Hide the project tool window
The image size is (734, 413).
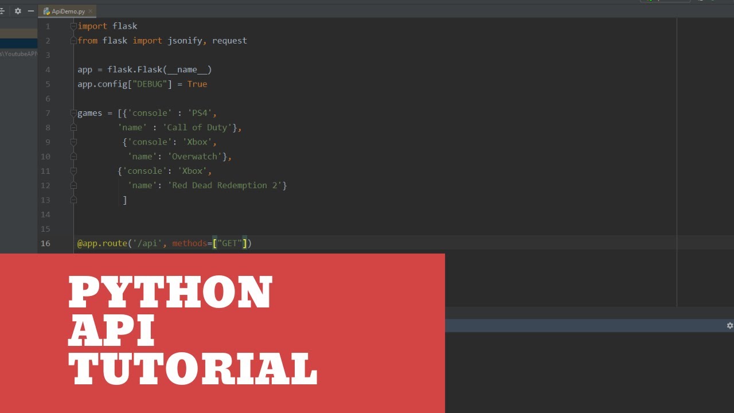[31, 11]
